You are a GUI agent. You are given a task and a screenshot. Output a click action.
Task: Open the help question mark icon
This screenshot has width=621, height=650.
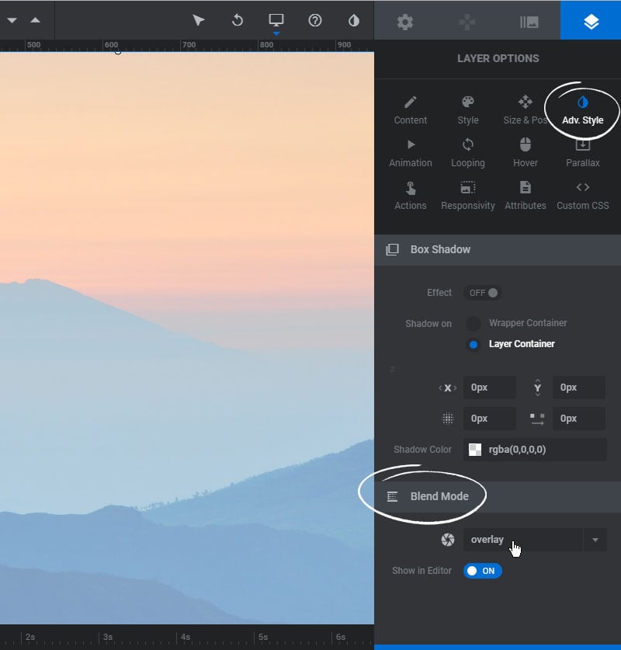point(315,20)
